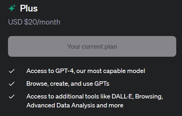Click the green sparkle icon beside Plus
The width and height of the screenshot is (182, 116).
[12, 8]
